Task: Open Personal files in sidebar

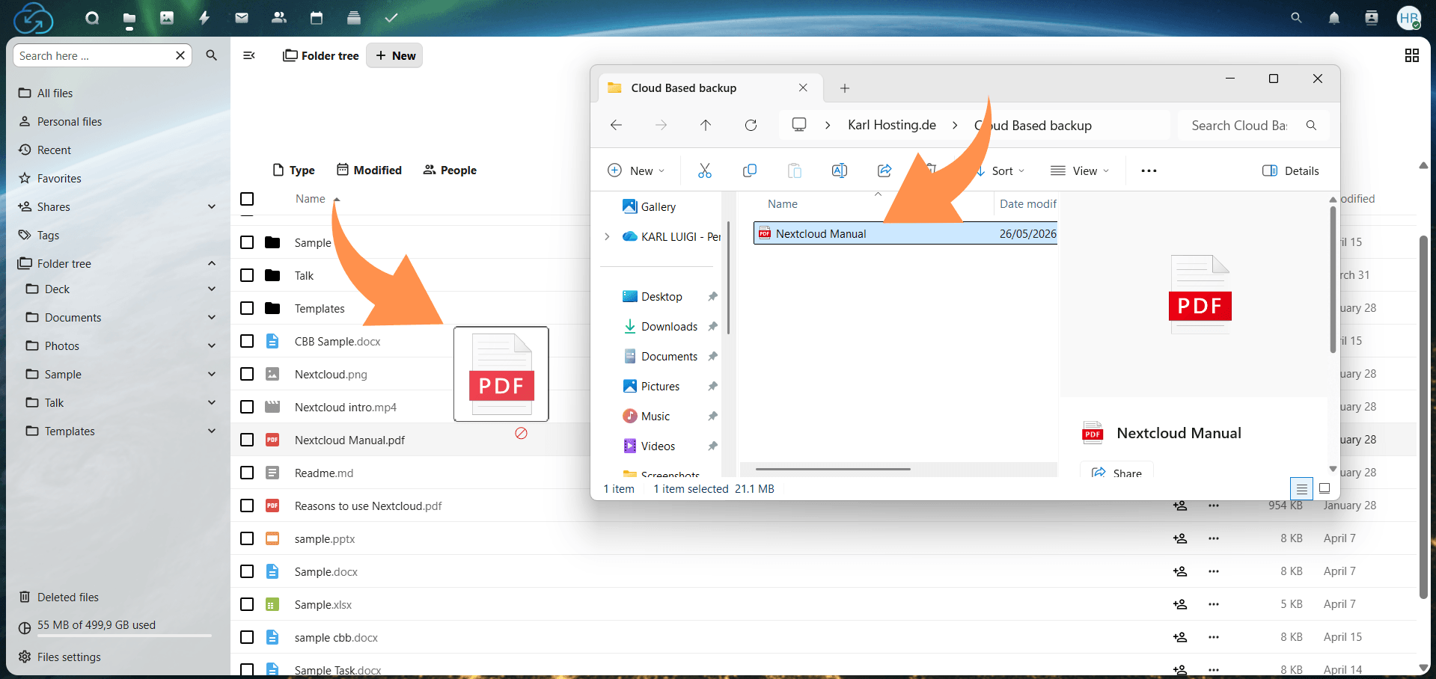Action: coord(70,121)
